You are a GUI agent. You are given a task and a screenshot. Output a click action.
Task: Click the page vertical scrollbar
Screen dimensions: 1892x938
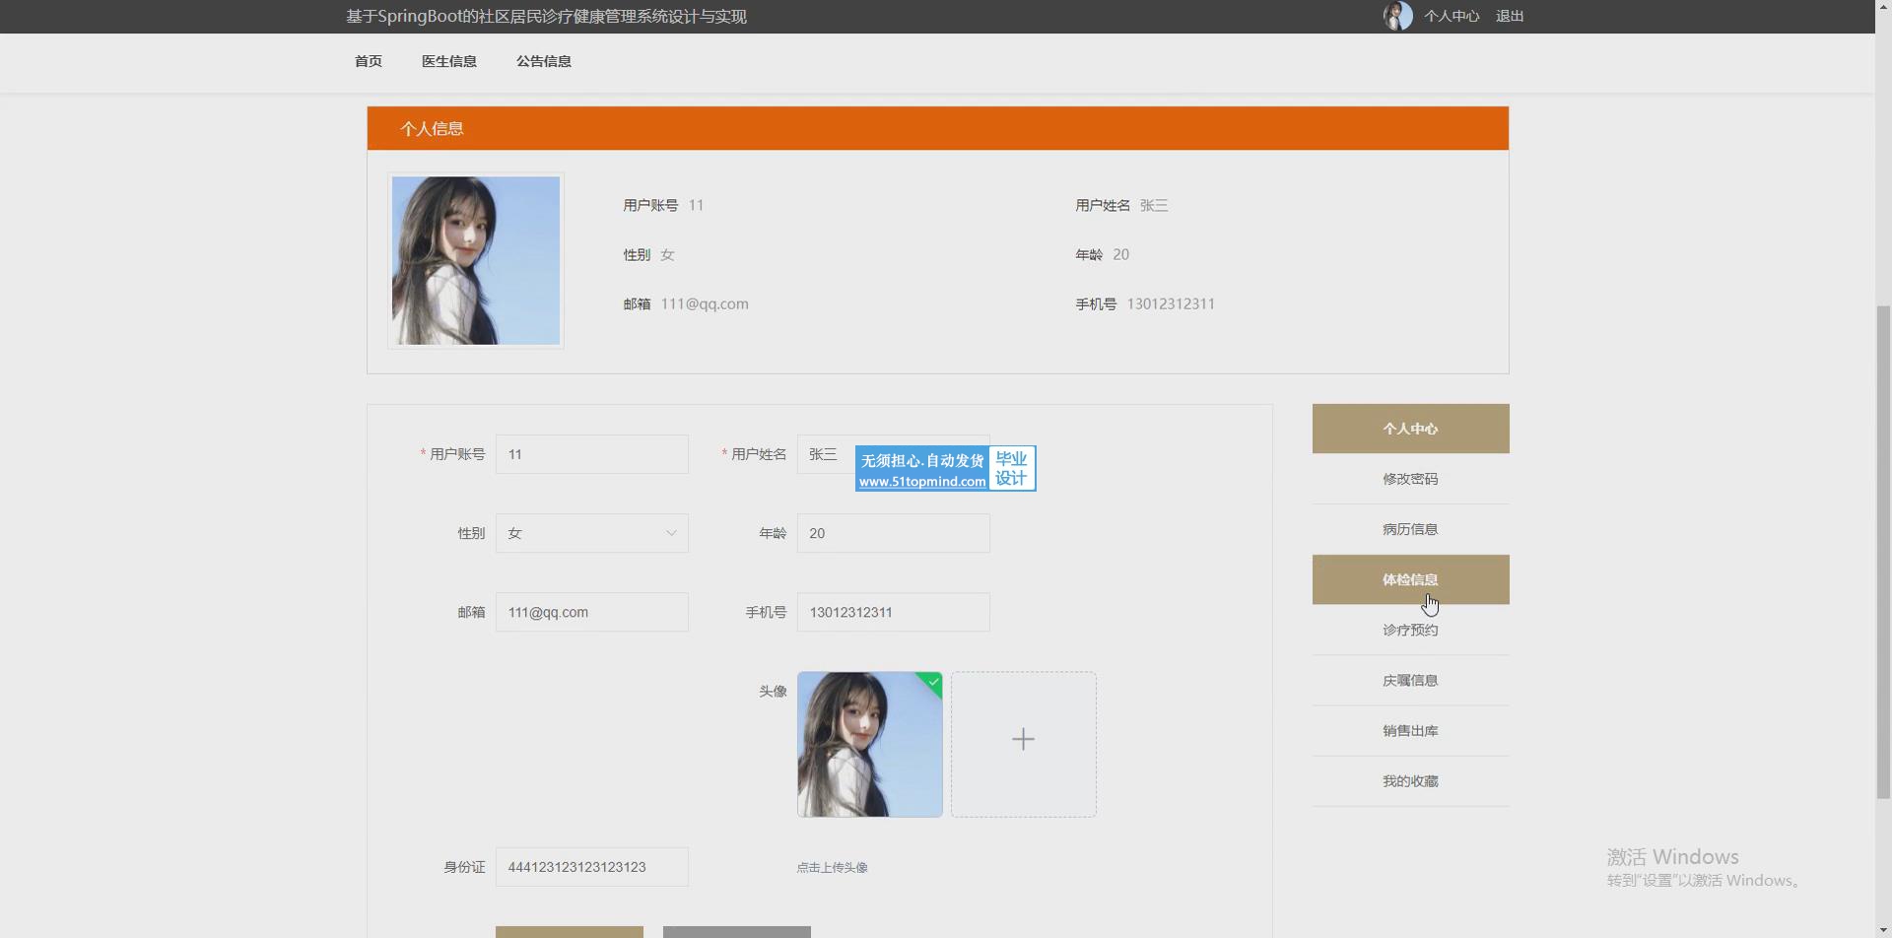1883,552
